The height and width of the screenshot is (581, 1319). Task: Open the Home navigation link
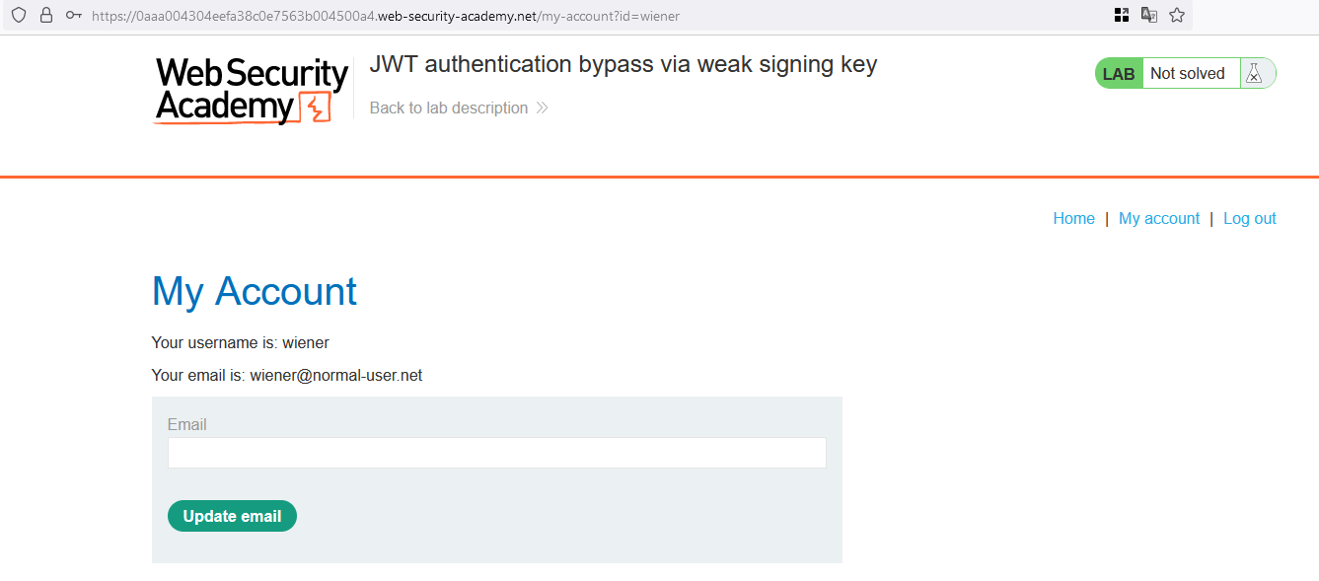[1073, 219]
